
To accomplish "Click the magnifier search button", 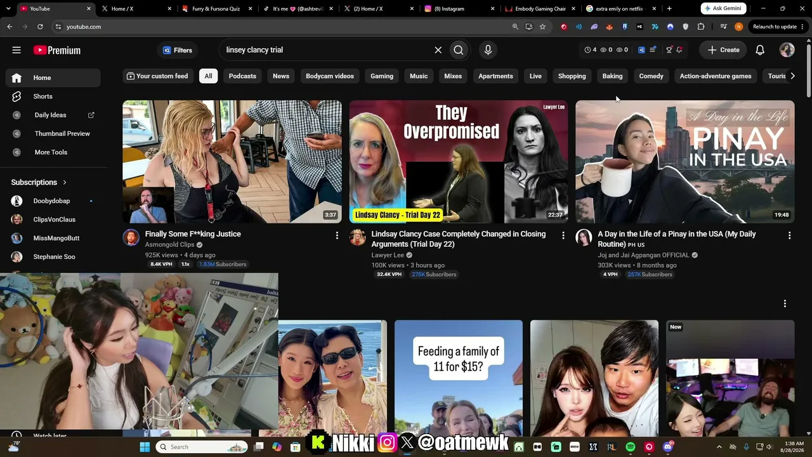I will (459, 50).
